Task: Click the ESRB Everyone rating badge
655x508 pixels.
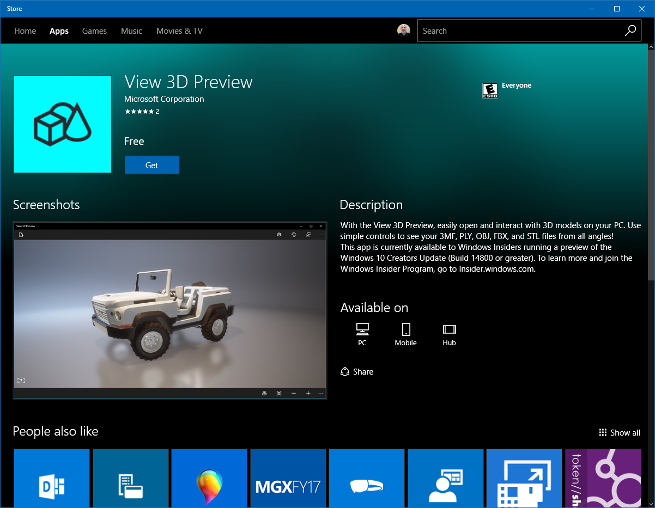Action: click(x=490, y=90)
